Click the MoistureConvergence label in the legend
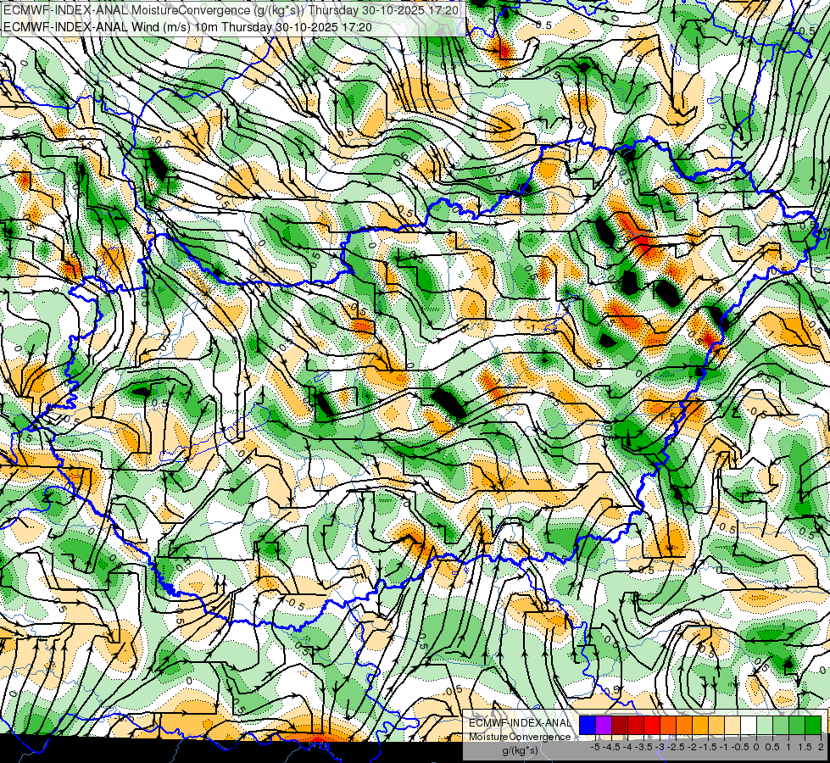Screen dimensions: 830x763 [x=520, y=737]
